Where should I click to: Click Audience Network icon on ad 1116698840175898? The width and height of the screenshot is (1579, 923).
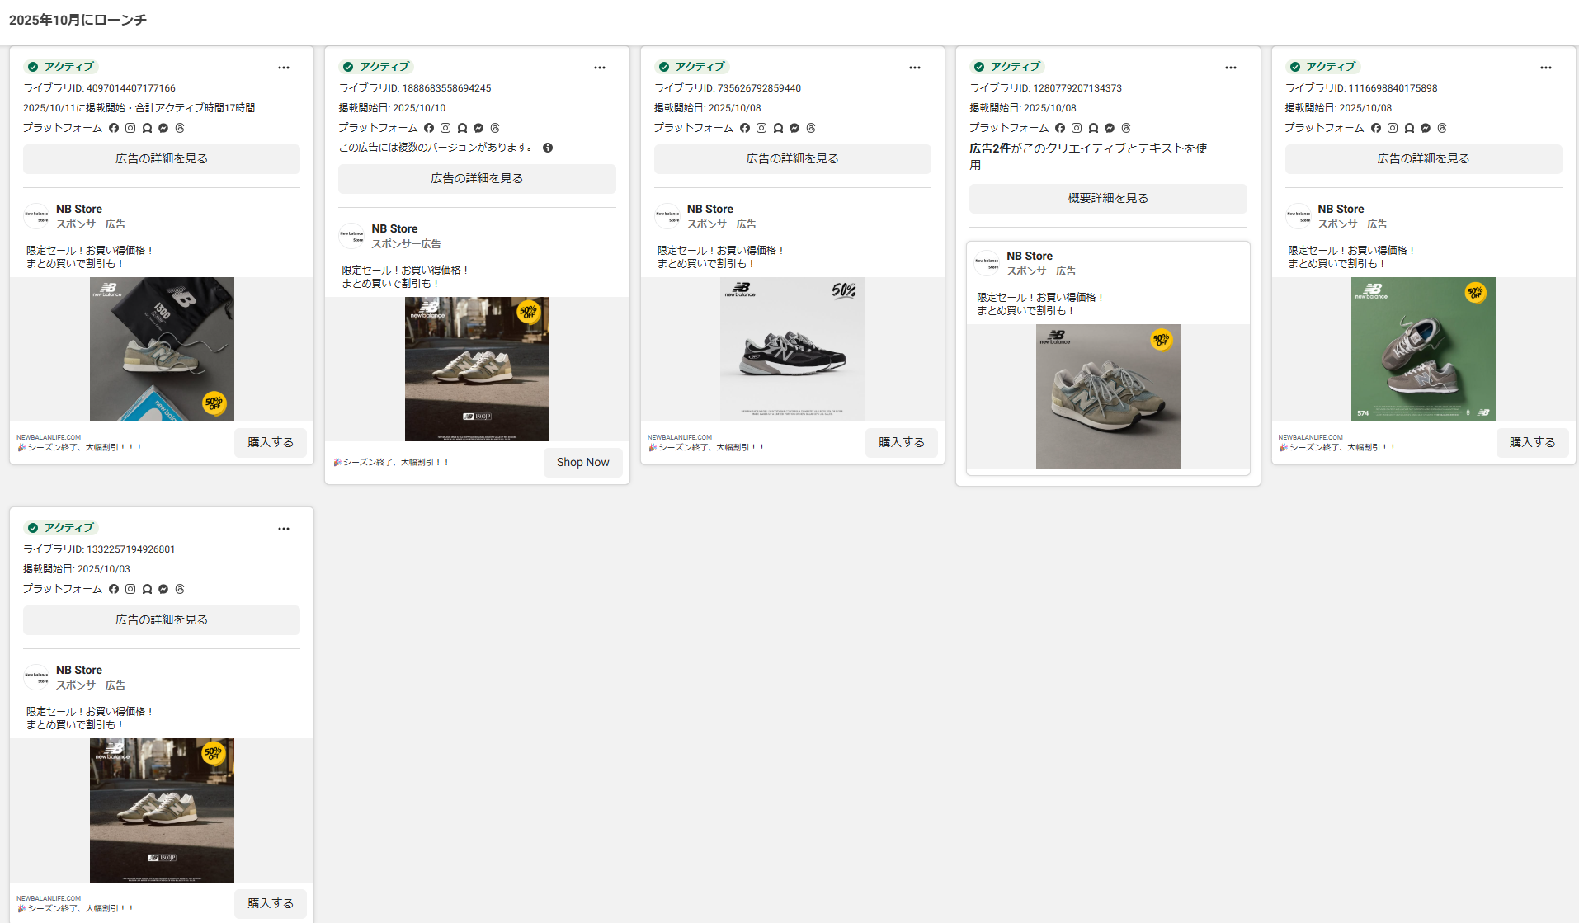1409,128
